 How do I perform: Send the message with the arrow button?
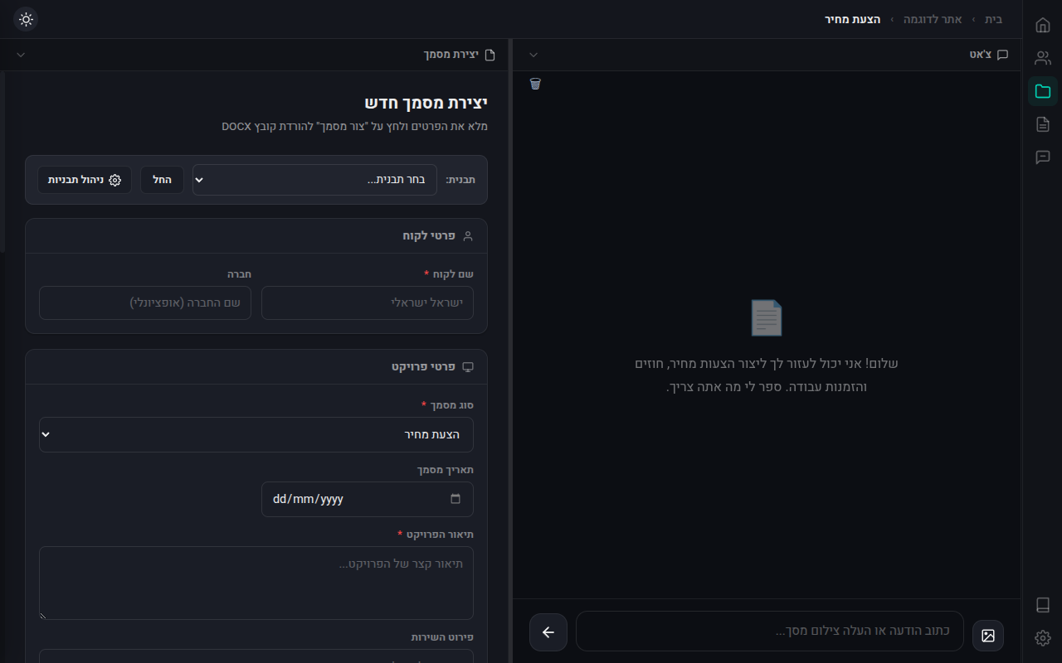[548, 632]
